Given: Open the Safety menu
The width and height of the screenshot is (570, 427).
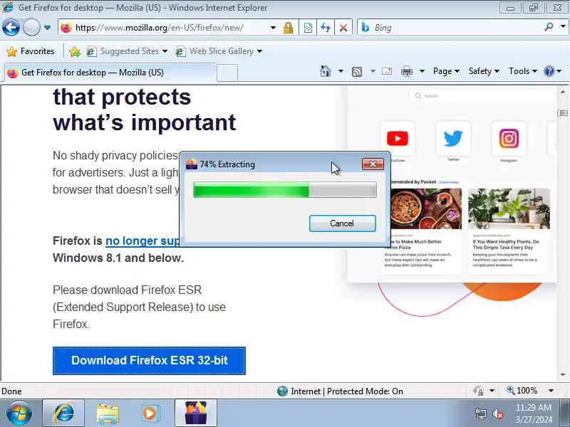Looking at the screenshot, I should coord(484,71).
